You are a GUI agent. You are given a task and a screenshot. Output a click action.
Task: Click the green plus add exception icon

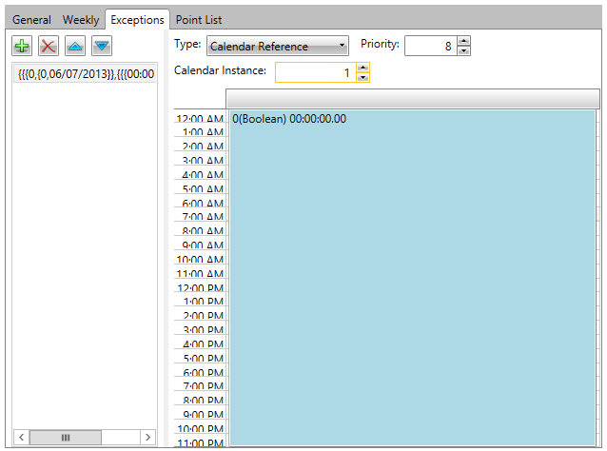22,46
